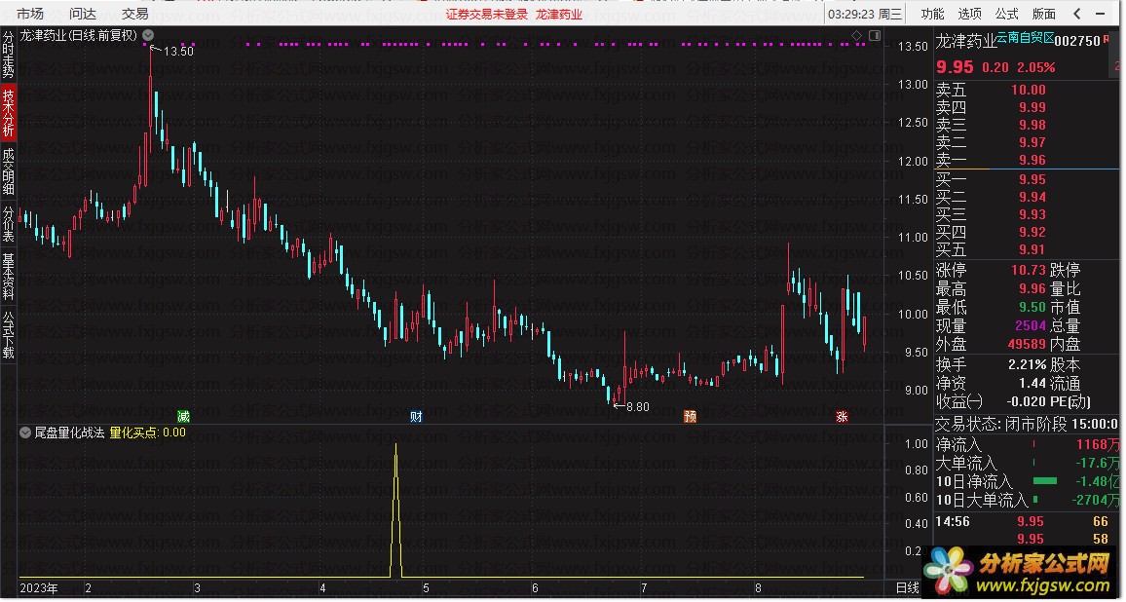The width and height of the screenshot is (1126, 602).
Task: Click the 10日净流入 green bar
Action: 1045,480
